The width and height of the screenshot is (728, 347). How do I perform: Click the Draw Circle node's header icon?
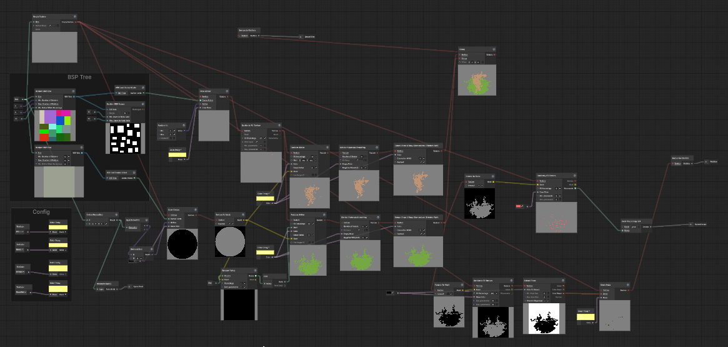pos(196,210)
